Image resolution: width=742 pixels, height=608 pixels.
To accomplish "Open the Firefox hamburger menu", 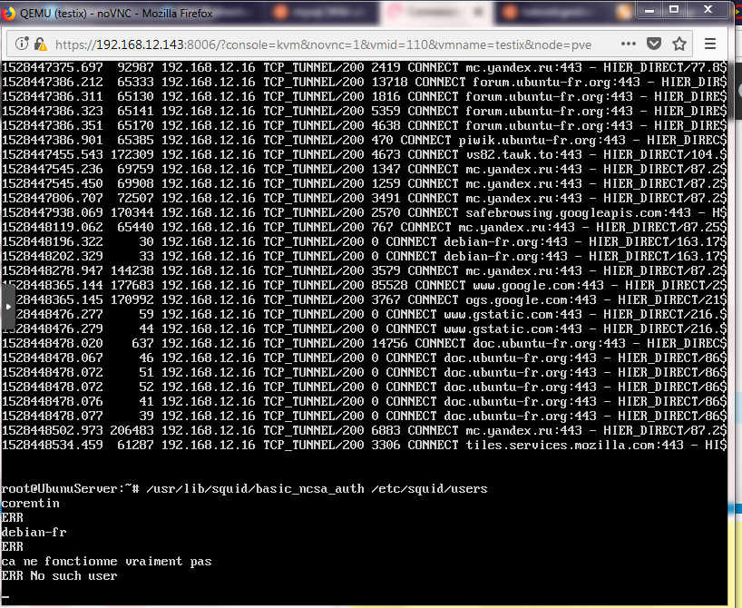I will (x=710, y=44).
